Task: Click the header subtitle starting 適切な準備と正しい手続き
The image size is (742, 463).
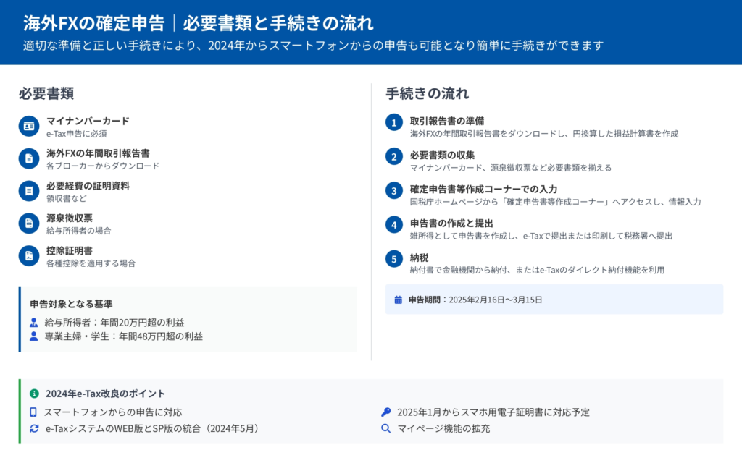Action: click(313, 46)
